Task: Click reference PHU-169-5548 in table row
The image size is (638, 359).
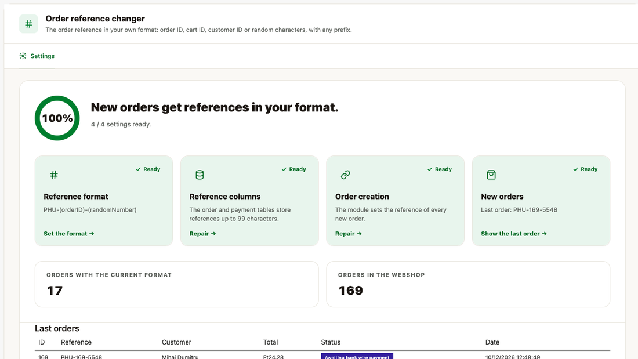Action: pos(81,357)
